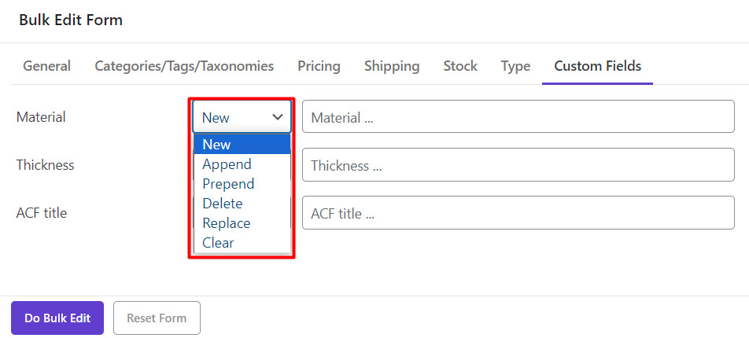This screenshot has width=749, height=338.
Task: Select New option in dropdown list
Action: tap(242, 145)
